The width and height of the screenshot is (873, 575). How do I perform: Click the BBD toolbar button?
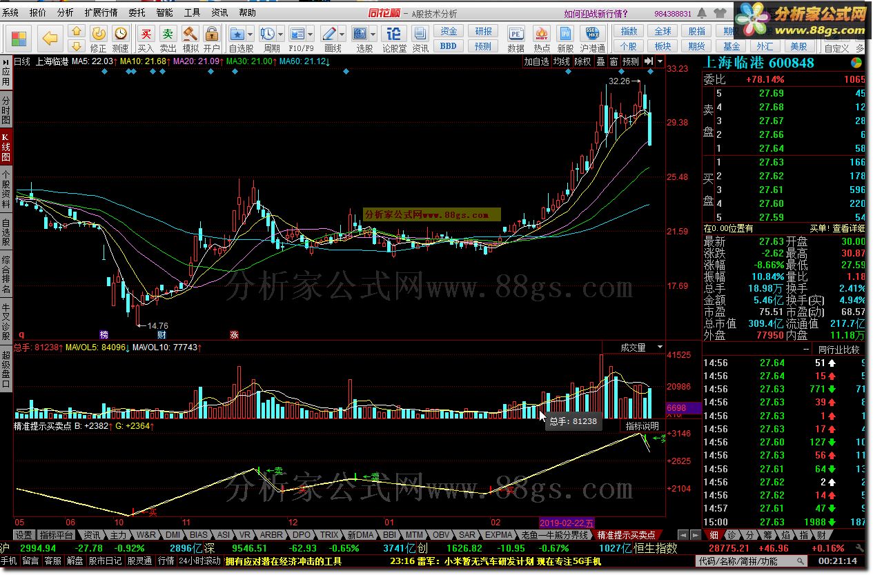(449, 46)
